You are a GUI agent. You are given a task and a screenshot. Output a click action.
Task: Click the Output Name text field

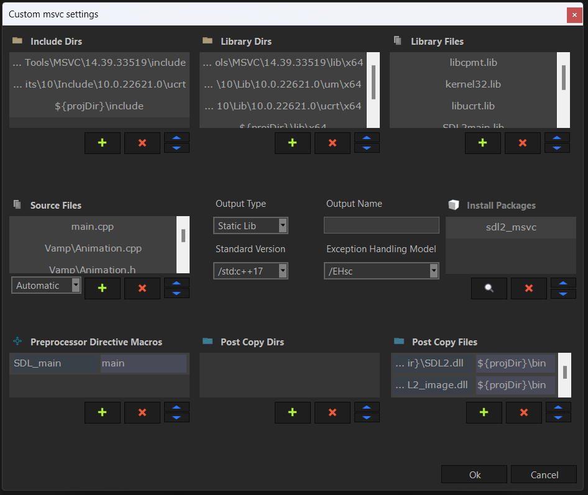381,225
